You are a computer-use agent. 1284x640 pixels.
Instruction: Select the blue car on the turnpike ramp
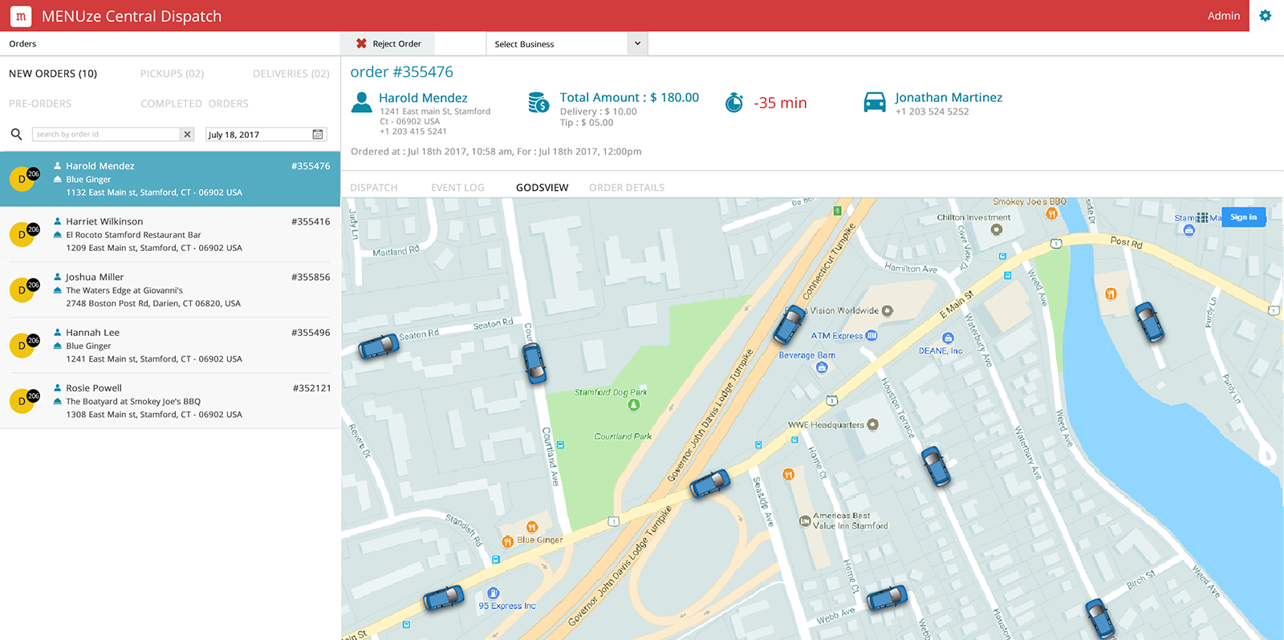click(710, 483)
